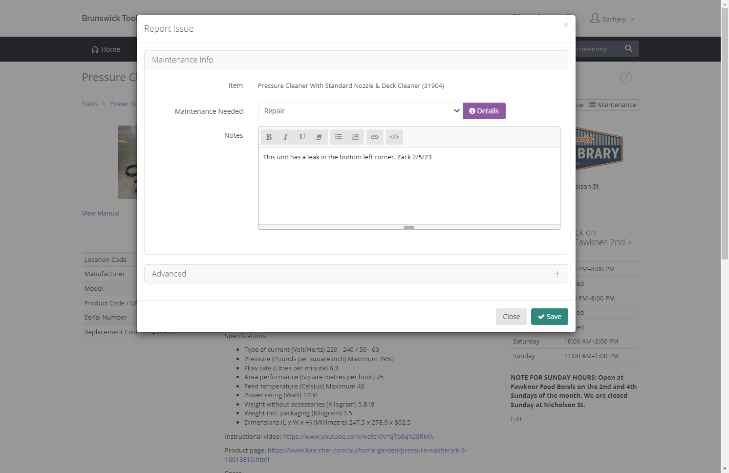The image size is (729, 473).
Task: Click the Serial Number row label
Action: click(106, 318)
